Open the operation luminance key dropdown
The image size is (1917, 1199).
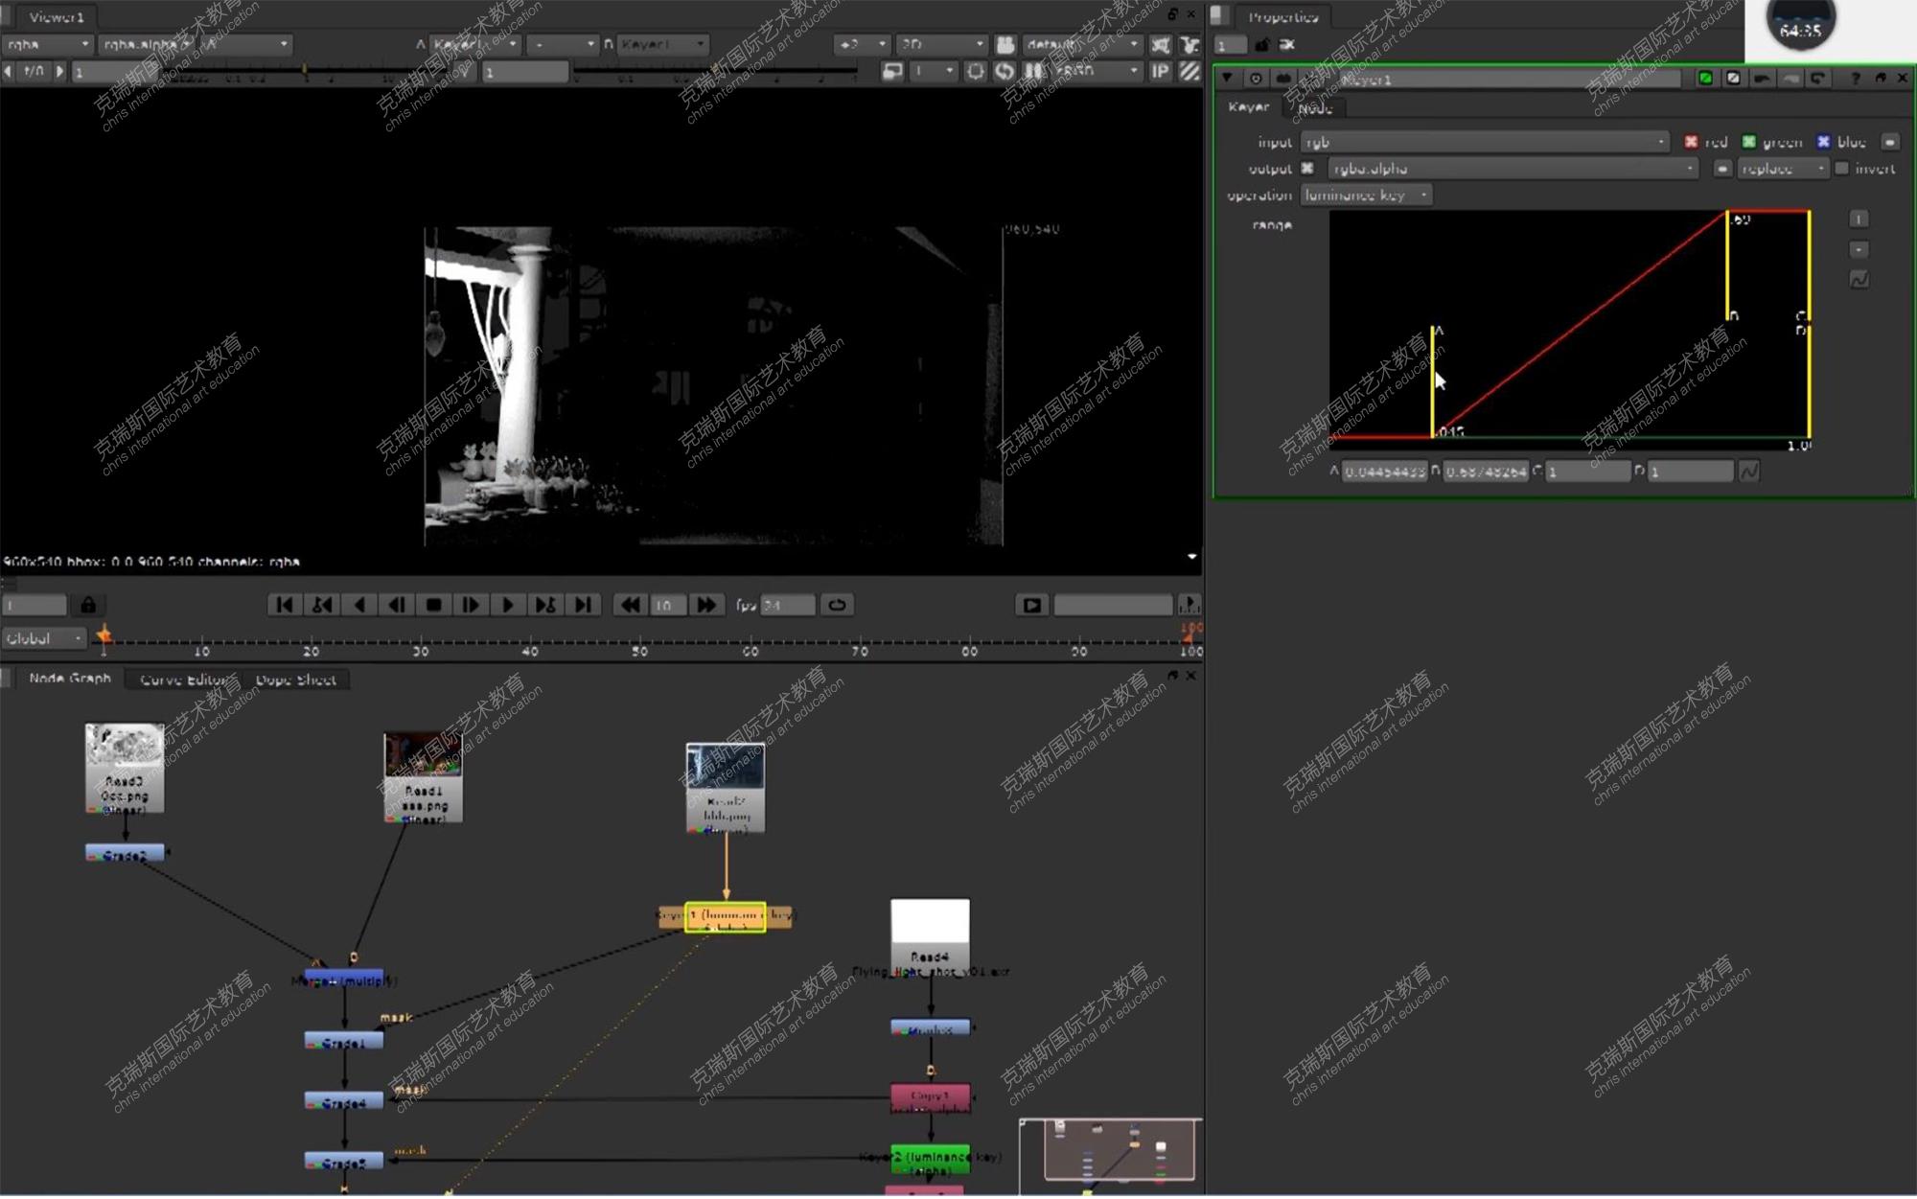(1366, 196)
